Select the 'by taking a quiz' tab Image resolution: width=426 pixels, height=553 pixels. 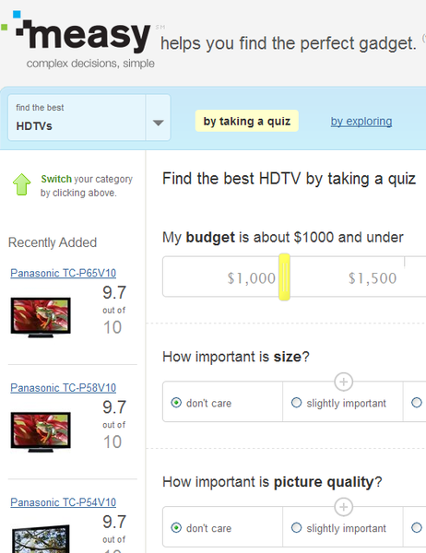point(247,121)
